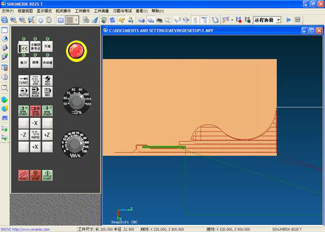Click the blue play arrow in toolbar
Image resolution: width=325 pixels, height=232 pixels.
coord(289,20)
